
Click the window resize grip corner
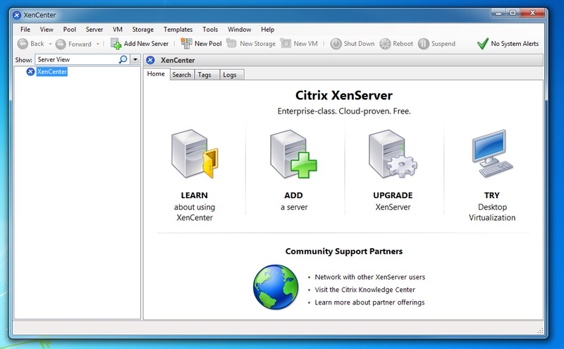(x=540, y=331)
